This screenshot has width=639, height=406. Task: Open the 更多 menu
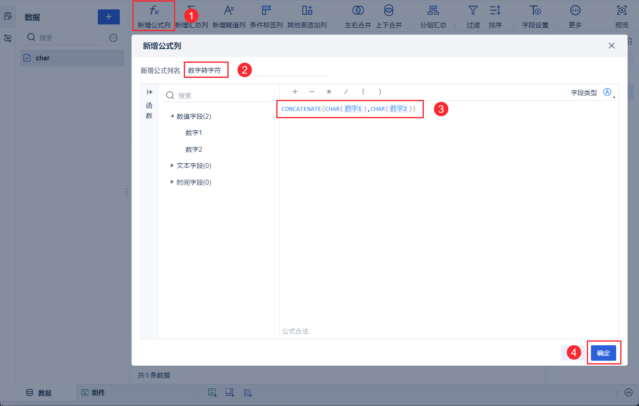tap(575, 16)
